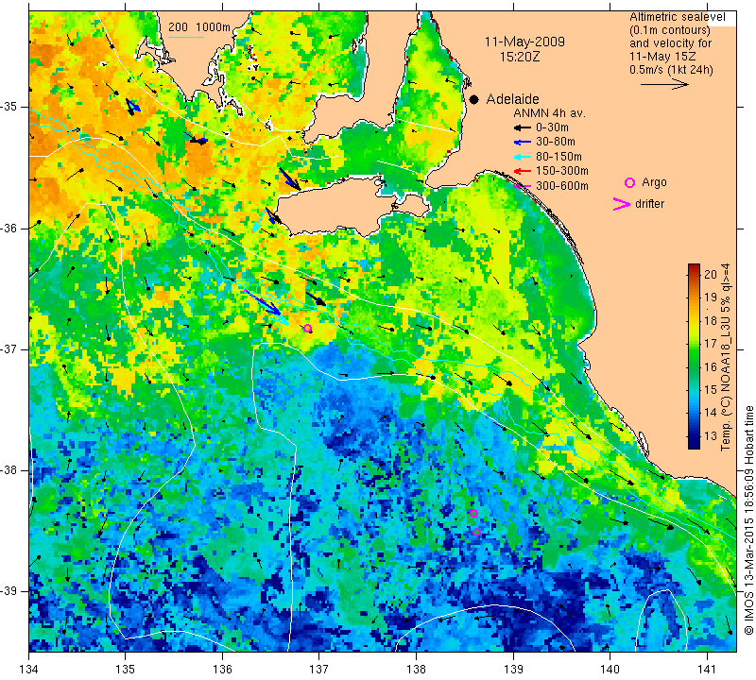Click the '0.5m/s (1kt 24h)' text
Screen dimensions: 756x680
pyautogui.click(x=671, y=69)
